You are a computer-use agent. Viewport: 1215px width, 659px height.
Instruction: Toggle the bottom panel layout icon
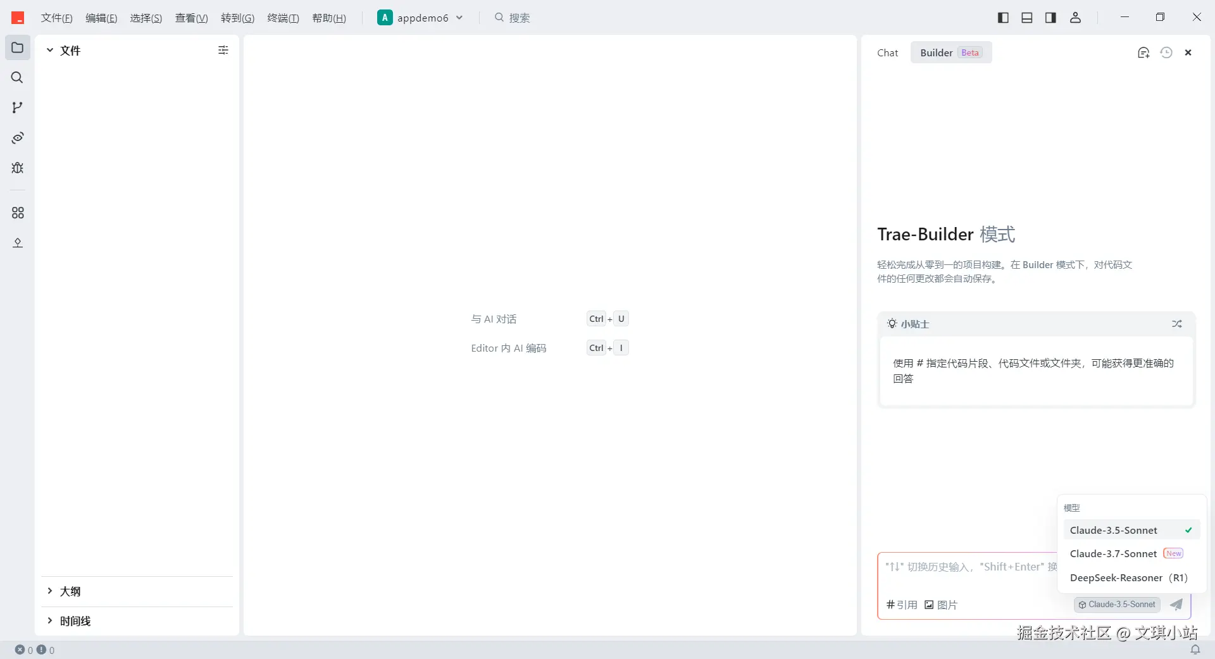point(1027,18)
